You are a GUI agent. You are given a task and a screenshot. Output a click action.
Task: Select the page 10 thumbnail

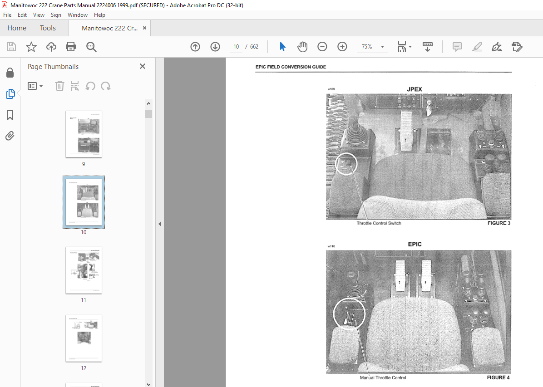click(84, 202)
